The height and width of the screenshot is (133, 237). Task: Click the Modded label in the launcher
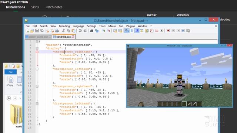(225, 20)
